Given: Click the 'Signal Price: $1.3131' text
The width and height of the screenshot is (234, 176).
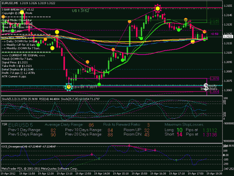Looking at the screenshot, I should [15, 62].
